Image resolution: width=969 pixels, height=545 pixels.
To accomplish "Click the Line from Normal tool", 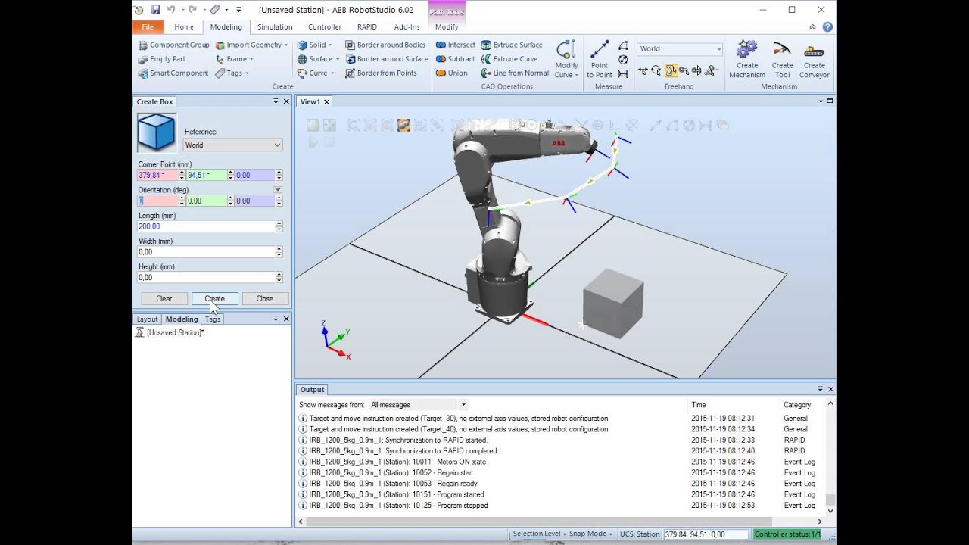I will 516,73.
